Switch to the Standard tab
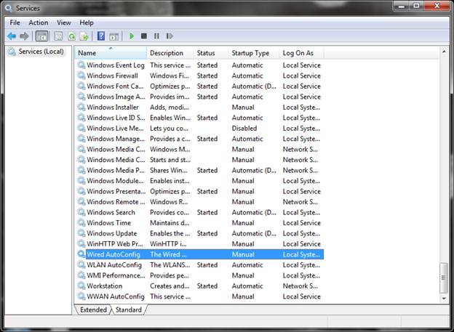The width and height of the screenshot is (454, 332). (x=129, y=309)
